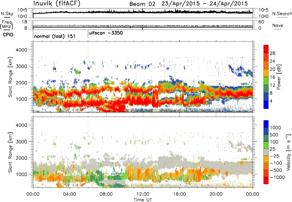The width and height of the screenshot is (292, 202).
Task: Click the '-25' Velocity colorbar tick label
Action: point(274,156)
